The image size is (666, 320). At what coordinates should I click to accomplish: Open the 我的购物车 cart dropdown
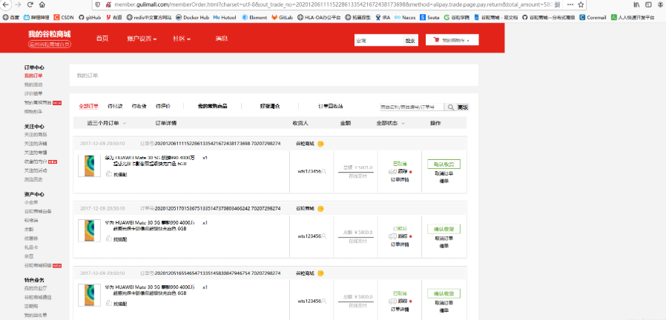point(452,40)
